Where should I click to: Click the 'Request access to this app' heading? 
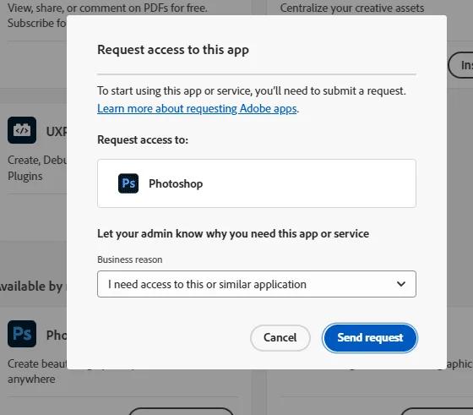tap(173, 50)
